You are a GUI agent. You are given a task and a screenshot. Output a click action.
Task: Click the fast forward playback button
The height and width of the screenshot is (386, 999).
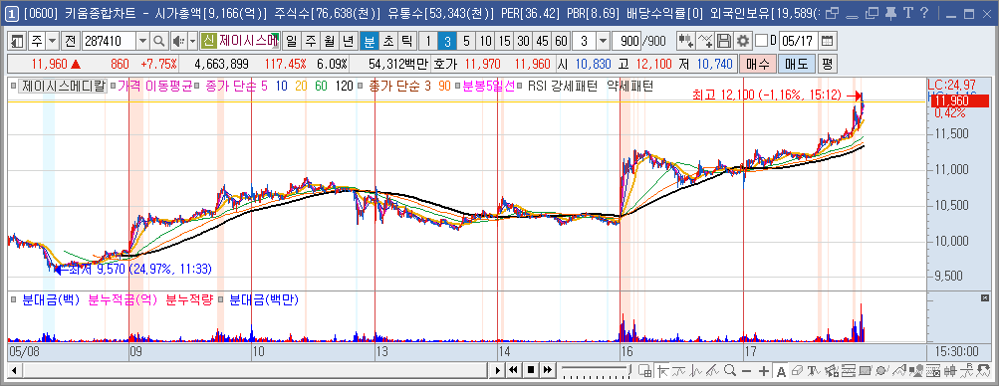pyautogui.click(x=547, y=370)
